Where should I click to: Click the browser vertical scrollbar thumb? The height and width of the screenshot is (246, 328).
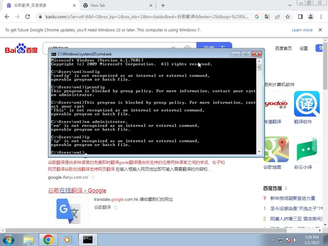click(325, 66)
